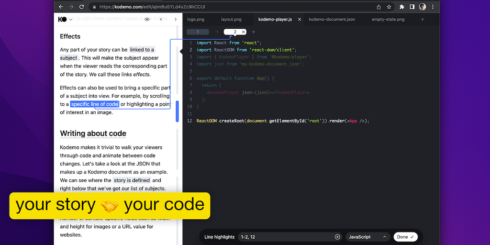Click the browser forward arrow
Screen dimensions: 490x245
point(71,7)
